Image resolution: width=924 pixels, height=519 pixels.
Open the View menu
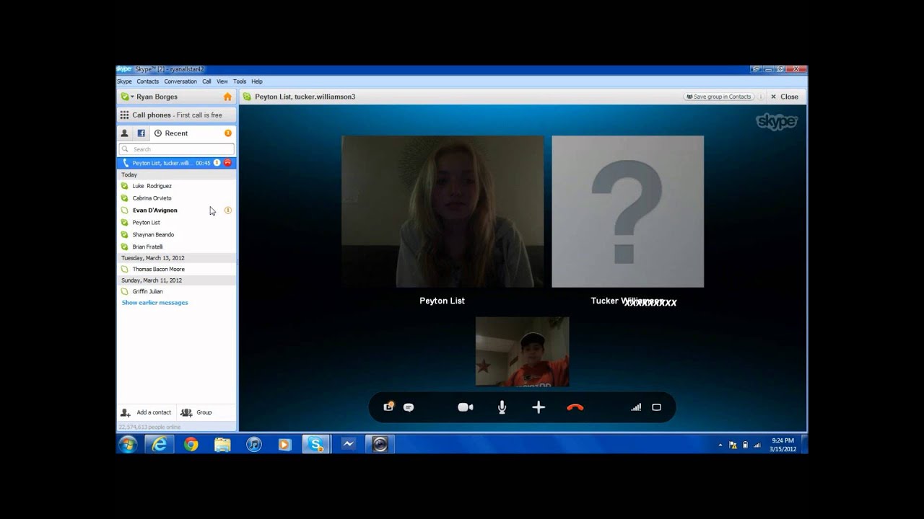pos(222,81)
